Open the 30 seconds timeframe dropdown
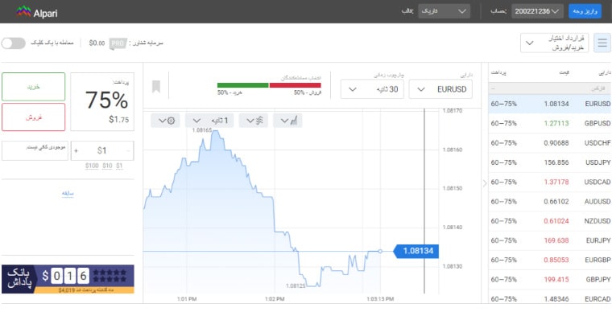 372,89
